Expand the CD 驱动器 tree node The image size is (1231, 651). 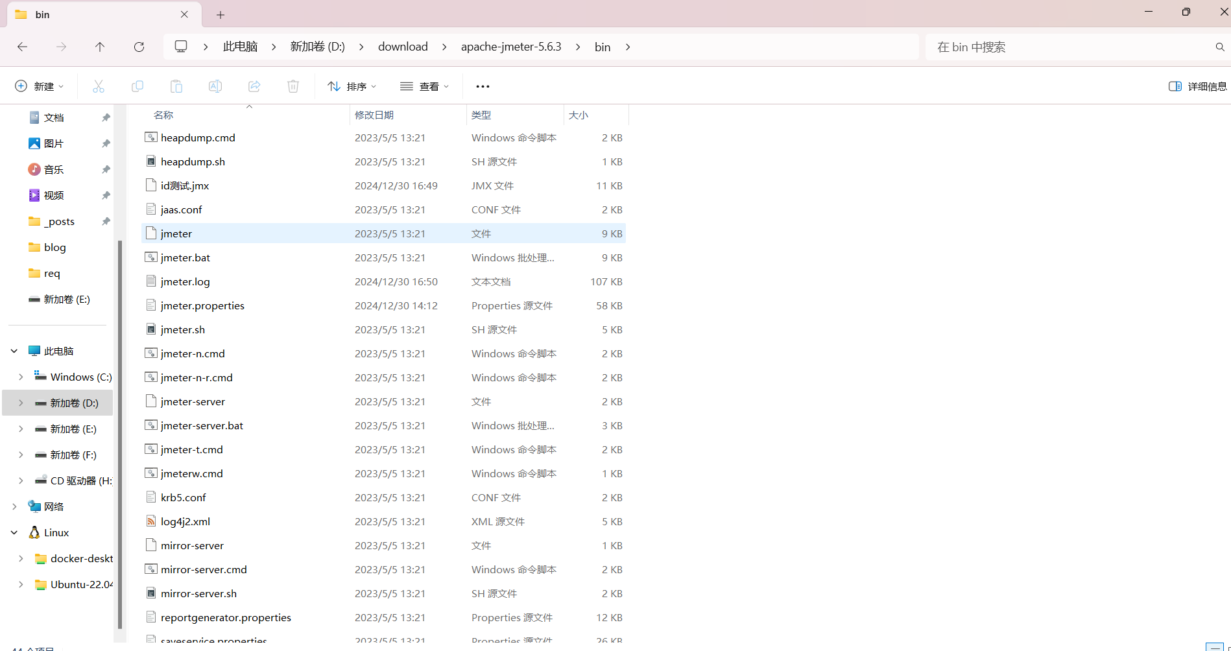click(x=21, y=480)
